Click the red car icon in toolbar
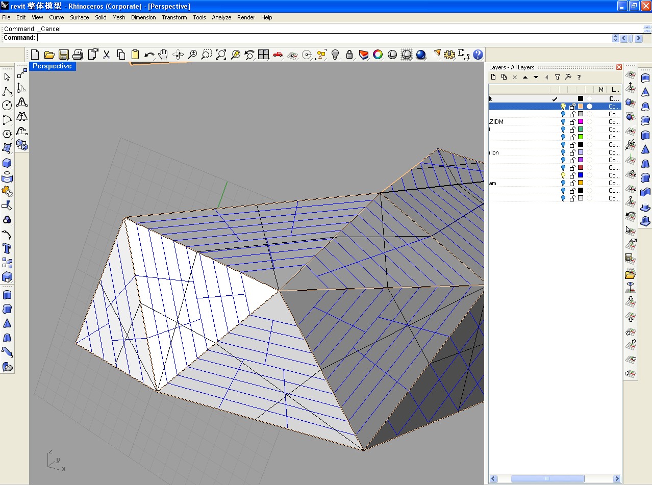Viewport: 652px width, 485px height. [x=278, y=55]
